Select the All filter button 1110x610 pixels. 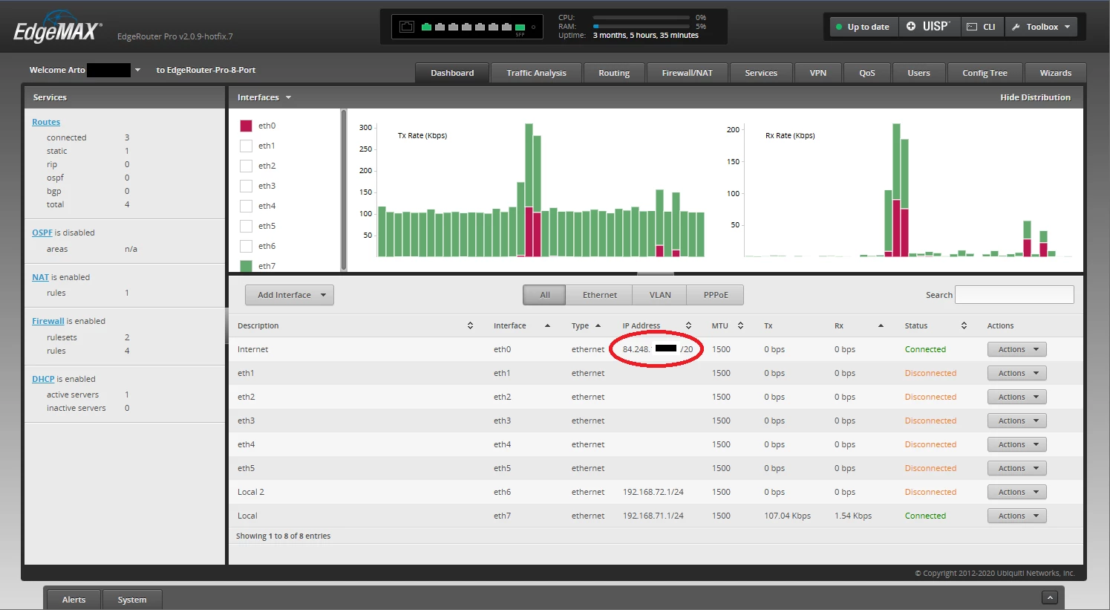click(544, 295)
